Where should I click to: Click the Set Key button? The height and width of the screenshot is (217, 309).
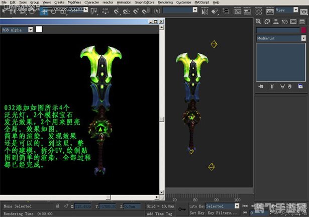tap(197, 213)
